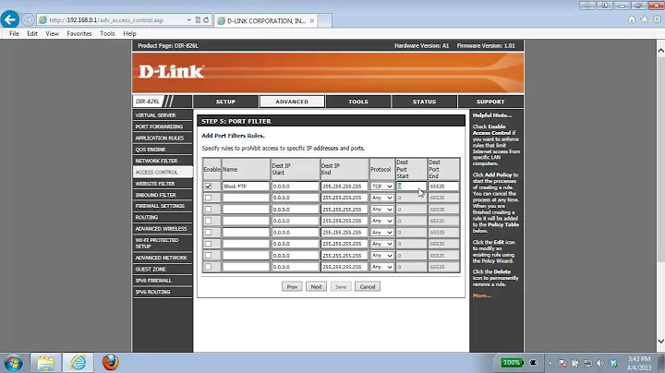Image resolution: width=665 pixels, height=373 pixels.
Task: Open File Explorer from the taskbar
Action: (x=45, y=363)
